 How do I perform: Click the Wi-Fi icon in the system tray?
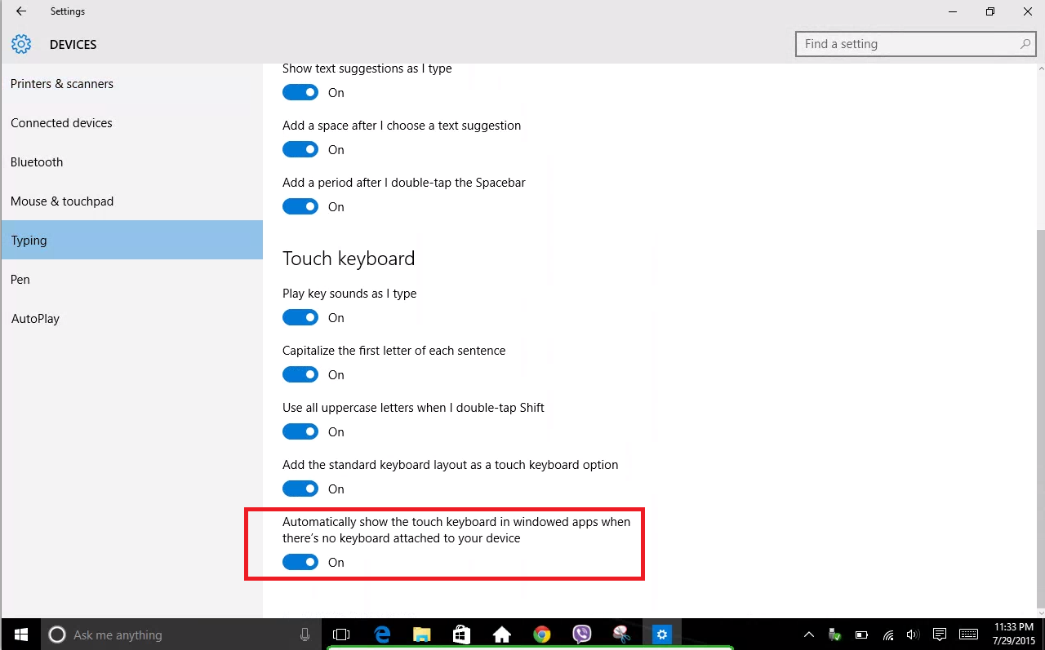coord(887,635)
